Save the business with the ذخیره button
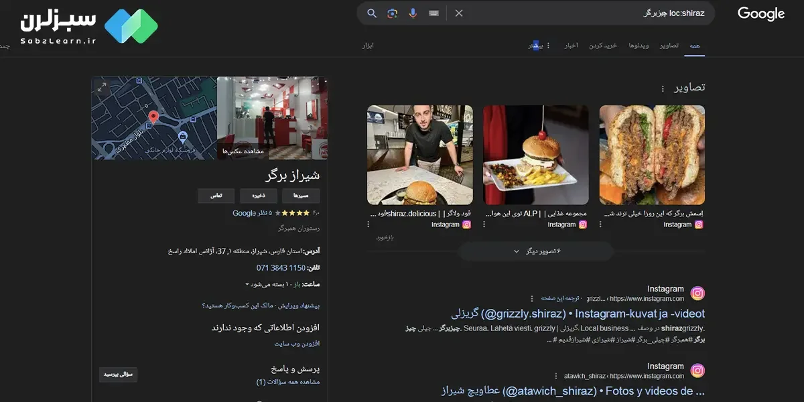Viewport: 804px width, 402px height. point(258,196)
